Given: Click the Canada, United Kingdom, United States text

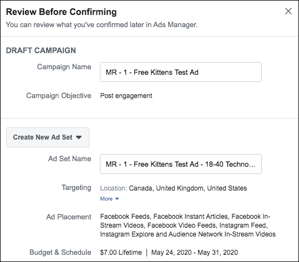Looking at the screenshot, I should [x=188, y=188].
